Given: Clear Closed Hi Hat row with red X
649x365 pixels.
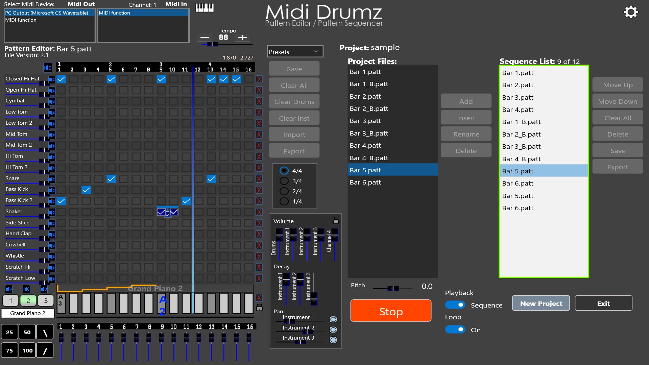Looking at the screenshot, I should [259, 79].
